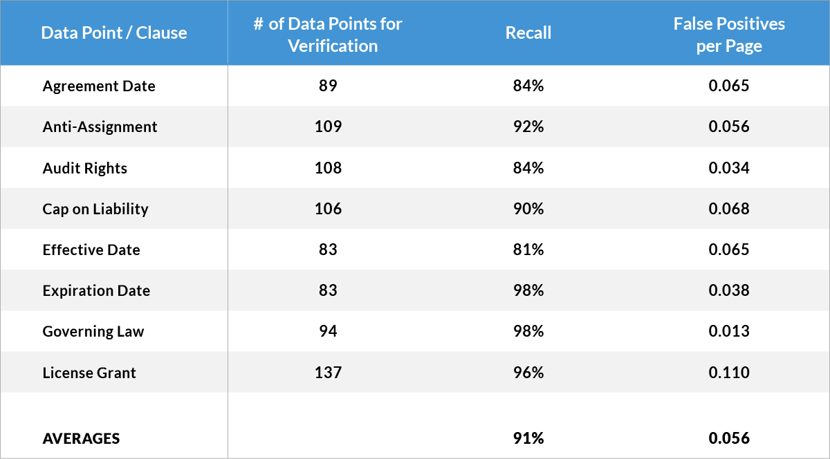Click the 91% average recall value

coord(528,438)
